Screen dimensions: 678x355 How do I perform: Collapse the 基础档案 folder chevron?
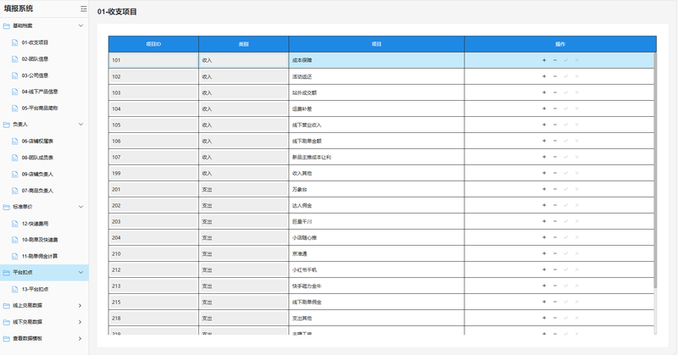pos(81,26)
